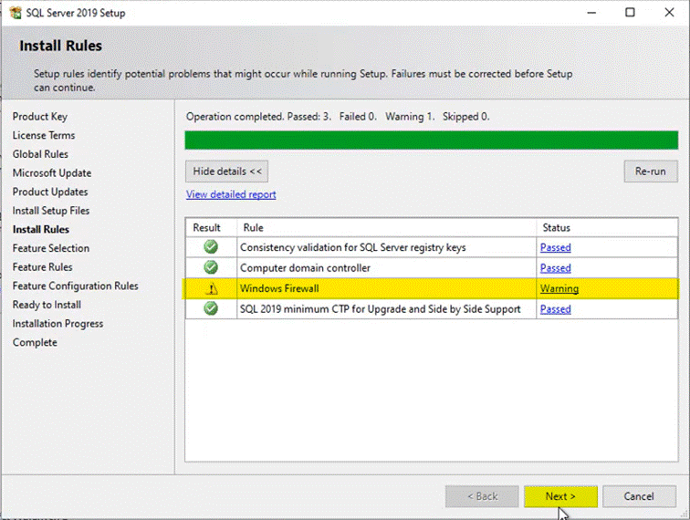The height and width of the screenshot is (520, 690).
Task: Click green check icon for SQL 2019 CTP rule
Action: click(211, 308)
